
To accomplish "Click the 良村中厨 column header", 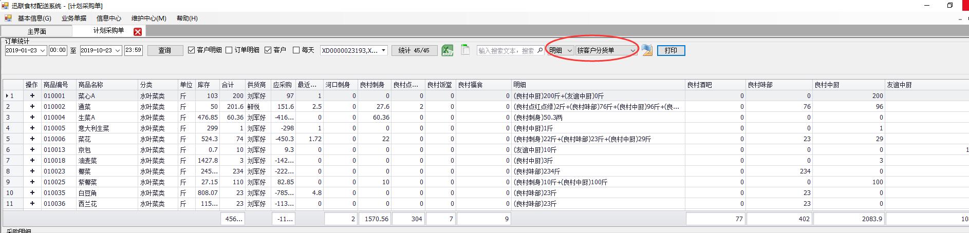I will [x=849, y=85].
